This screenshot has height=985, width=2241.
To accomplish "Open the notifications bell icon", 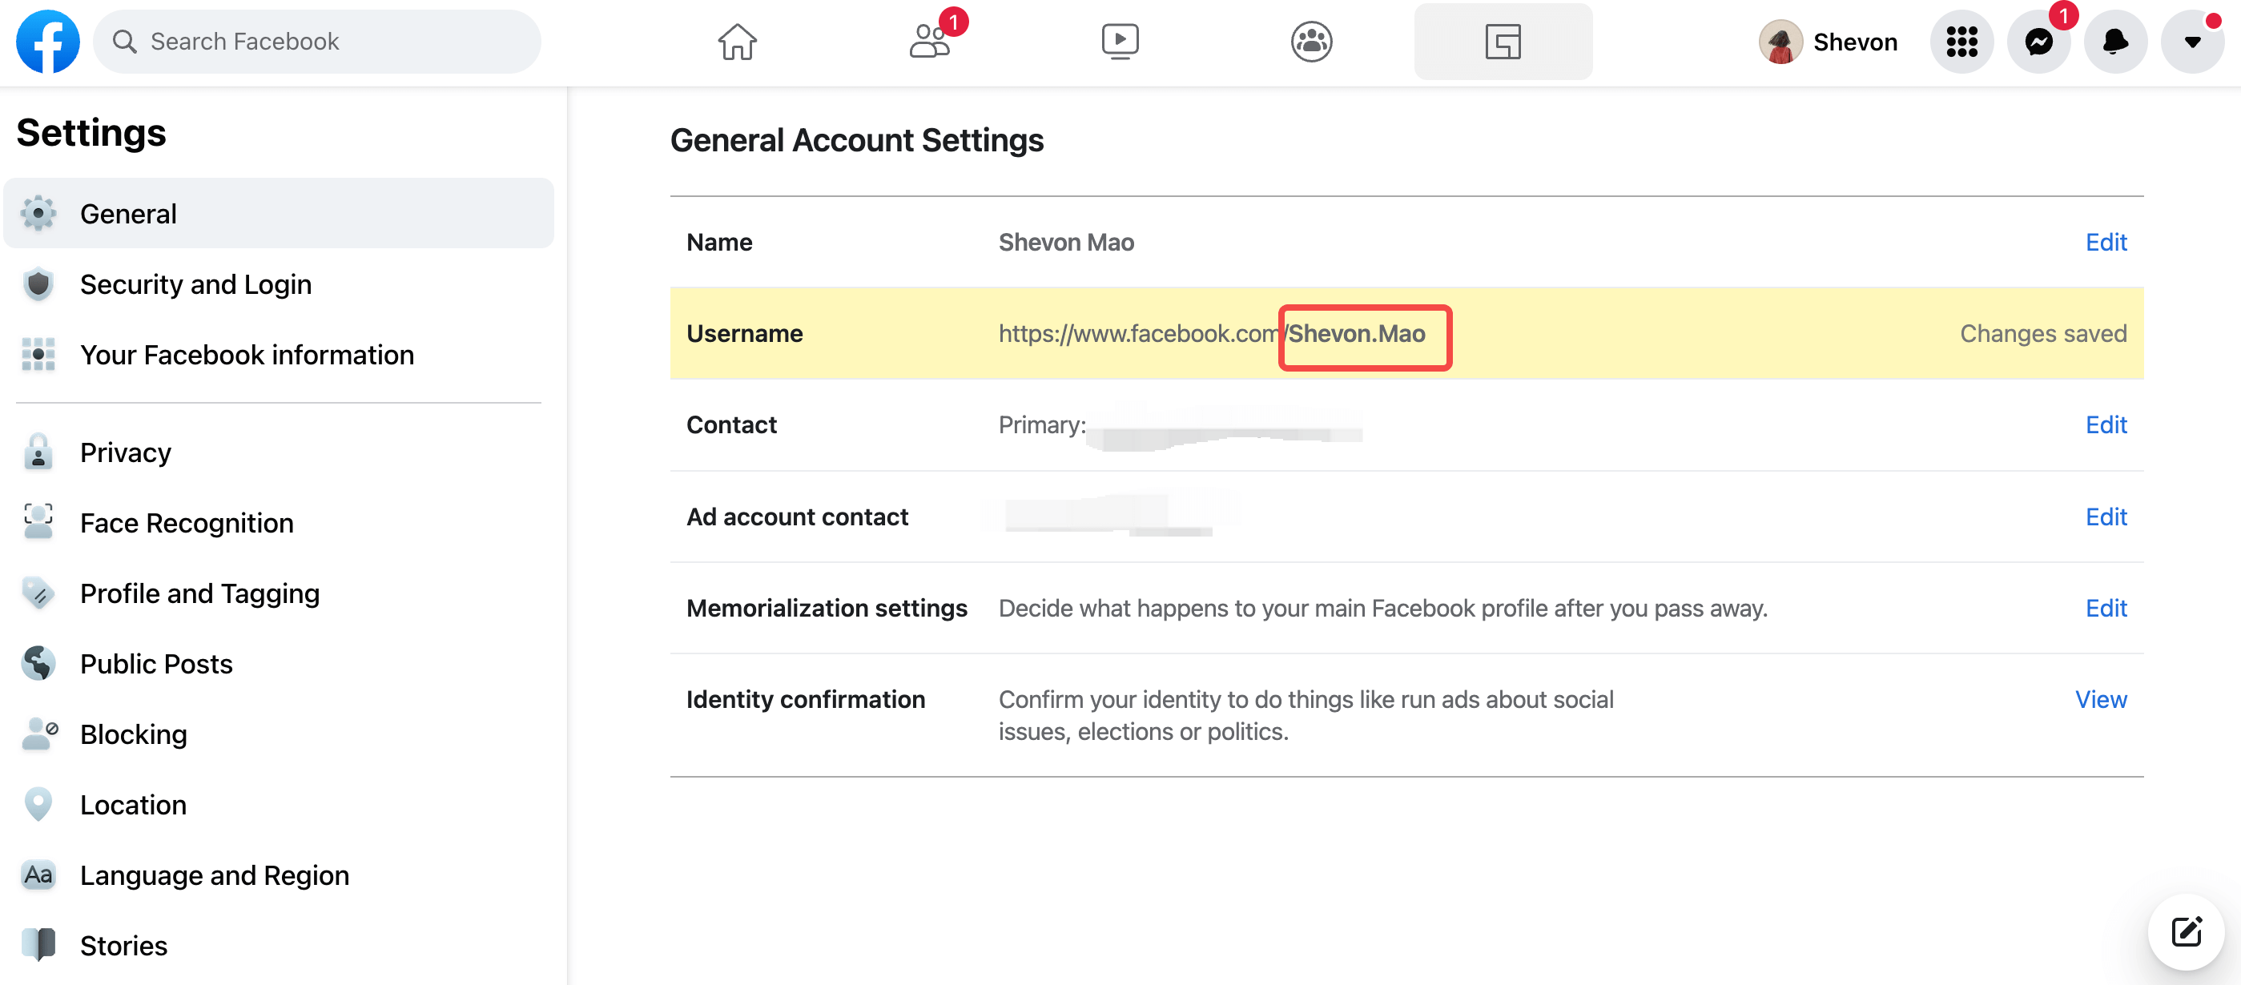I will (x=2115, y=41).
